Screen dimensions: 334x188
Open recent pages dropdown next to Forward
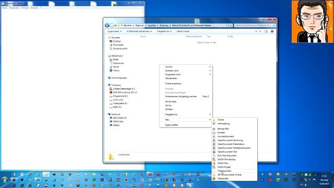pyautogui.click(x=115, y=26)
